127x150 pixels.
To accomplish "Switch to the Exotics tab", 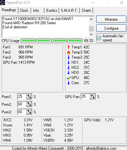I will click(52, 11).
